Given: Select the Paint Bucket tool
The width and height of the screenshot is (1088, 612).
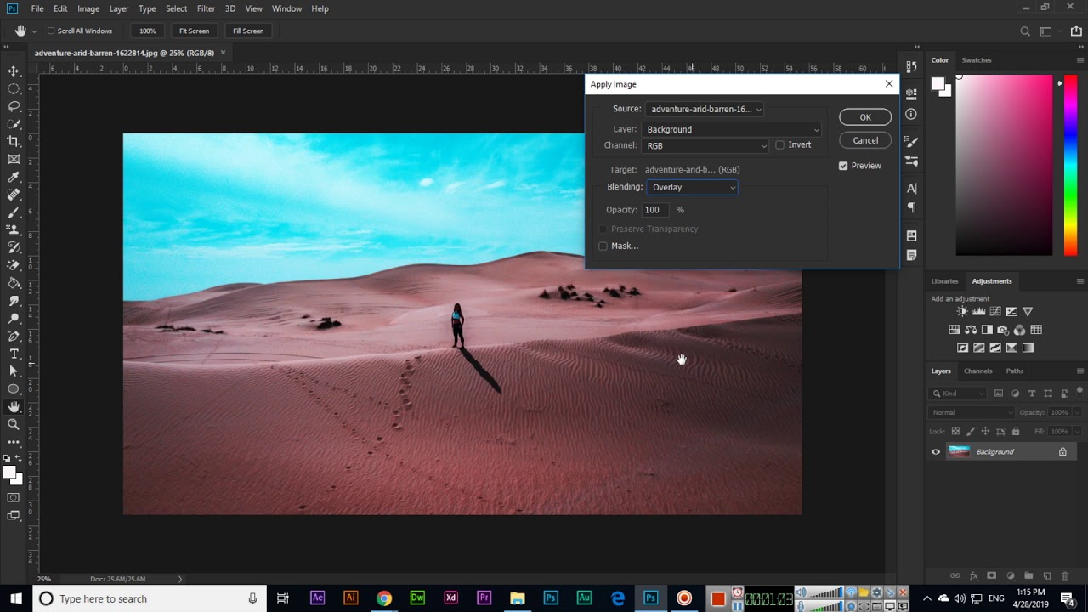Looking at the screenshot, I should click(x=14, y=283).
